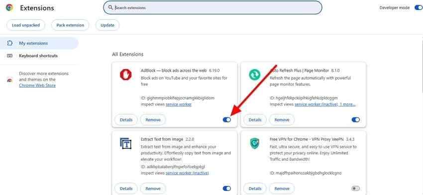Viewport: 423px width, 195px height.
Task: Remove the AdBlock extension
Action: [153, 120]
